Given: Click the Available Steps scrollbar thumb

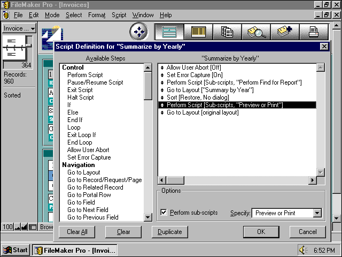Looking at the screenshot, I should click(148, 86).
